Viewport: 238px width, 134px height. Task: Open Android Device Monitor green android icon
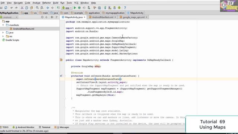pyautogui.click(x=119, y=8)
